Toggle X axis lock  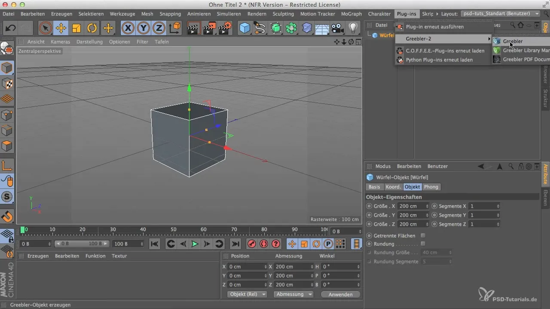pos(128,28)
